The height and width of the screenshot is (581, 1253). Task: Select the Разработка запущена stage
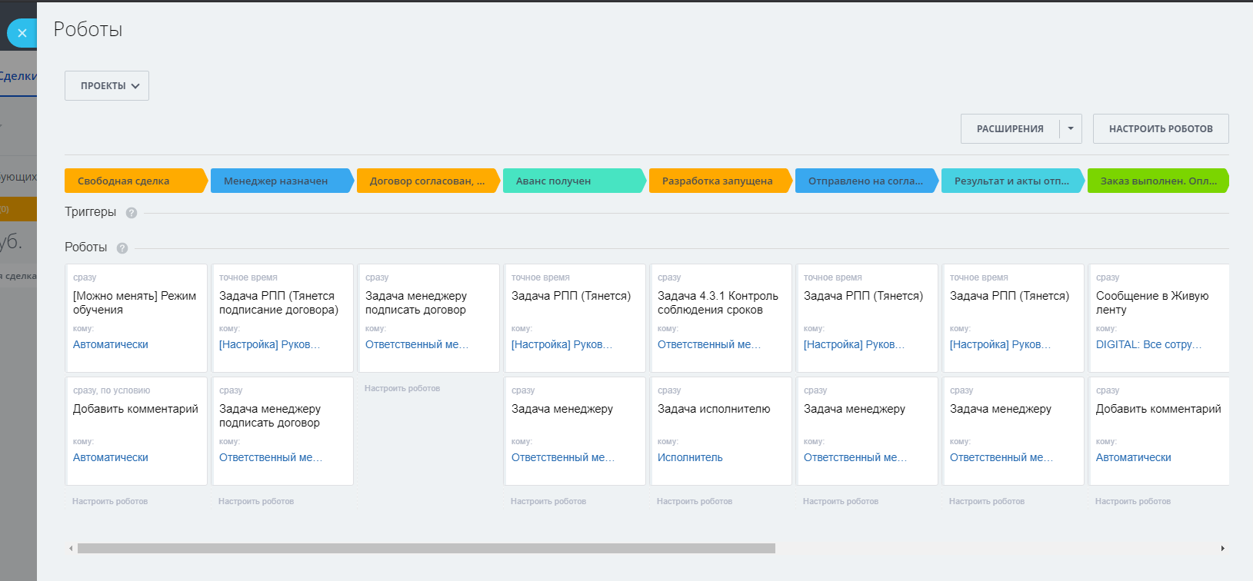point(717,181)
